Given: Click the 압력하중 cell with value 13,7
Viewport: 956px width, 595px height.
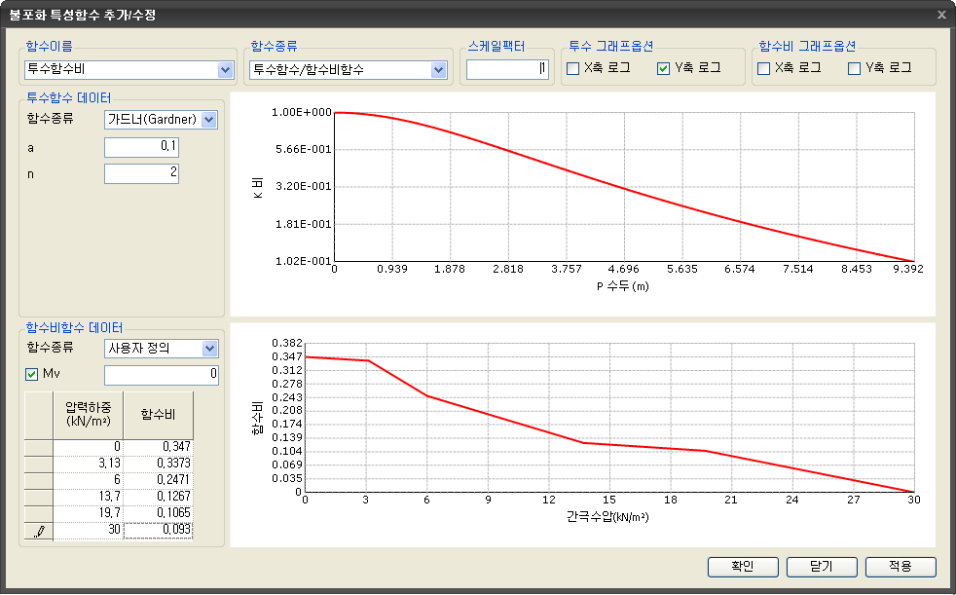Looking at the screenshot, I should 89,496.
